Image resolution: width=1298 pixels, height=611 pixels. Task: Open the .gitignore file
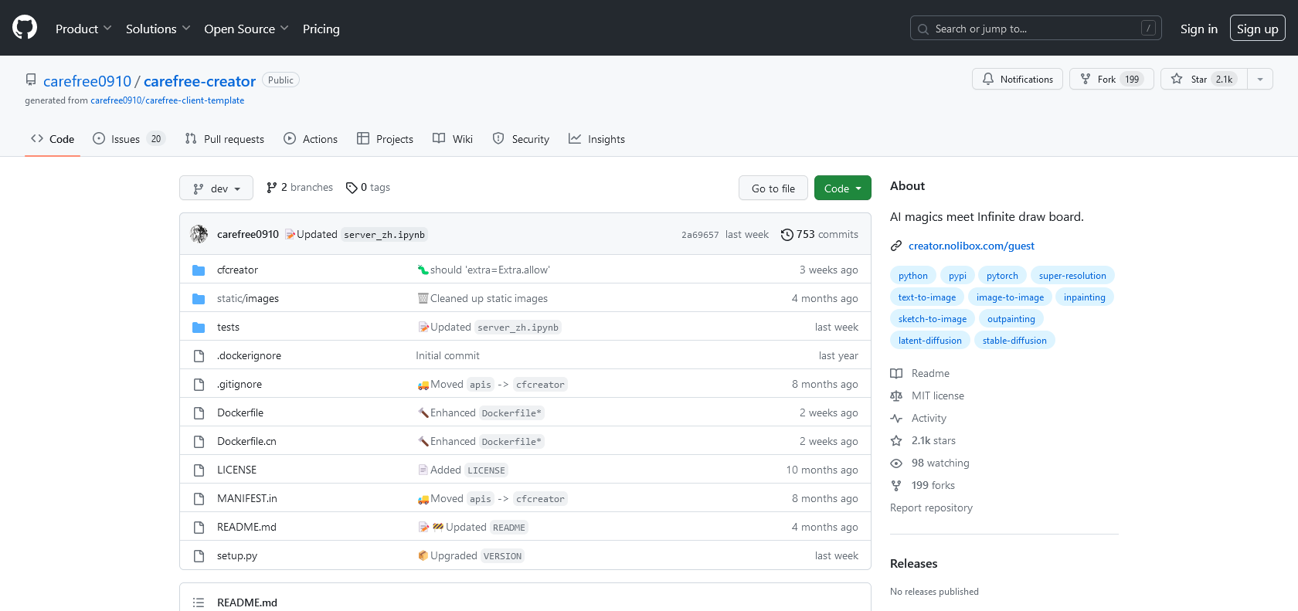240,384
